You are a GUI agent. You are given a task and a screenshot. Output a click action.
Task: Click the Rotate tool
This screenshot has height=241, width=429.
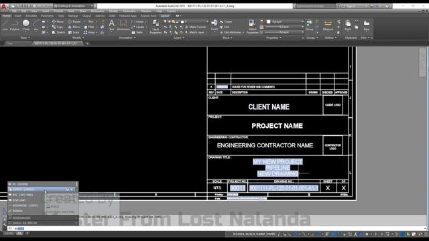74,21
